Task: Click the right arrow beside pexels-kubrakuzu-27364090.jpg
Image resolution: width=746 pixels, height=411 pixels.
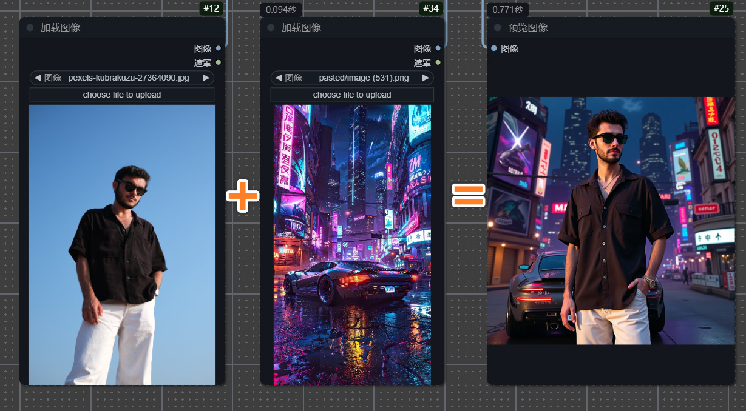Action: [206, 78]
